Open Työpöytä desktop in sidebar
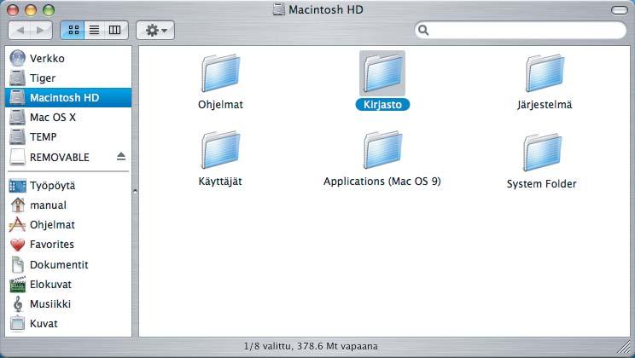 click(x=68, y=186)
